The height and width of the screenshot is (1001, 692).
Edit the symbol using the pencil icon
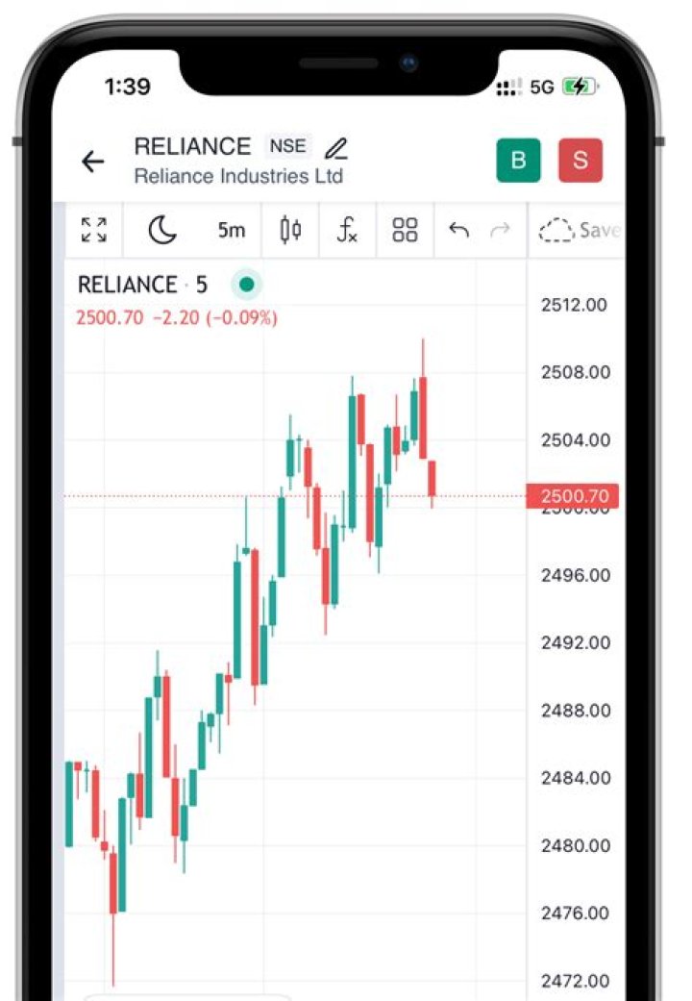[337, 148]
